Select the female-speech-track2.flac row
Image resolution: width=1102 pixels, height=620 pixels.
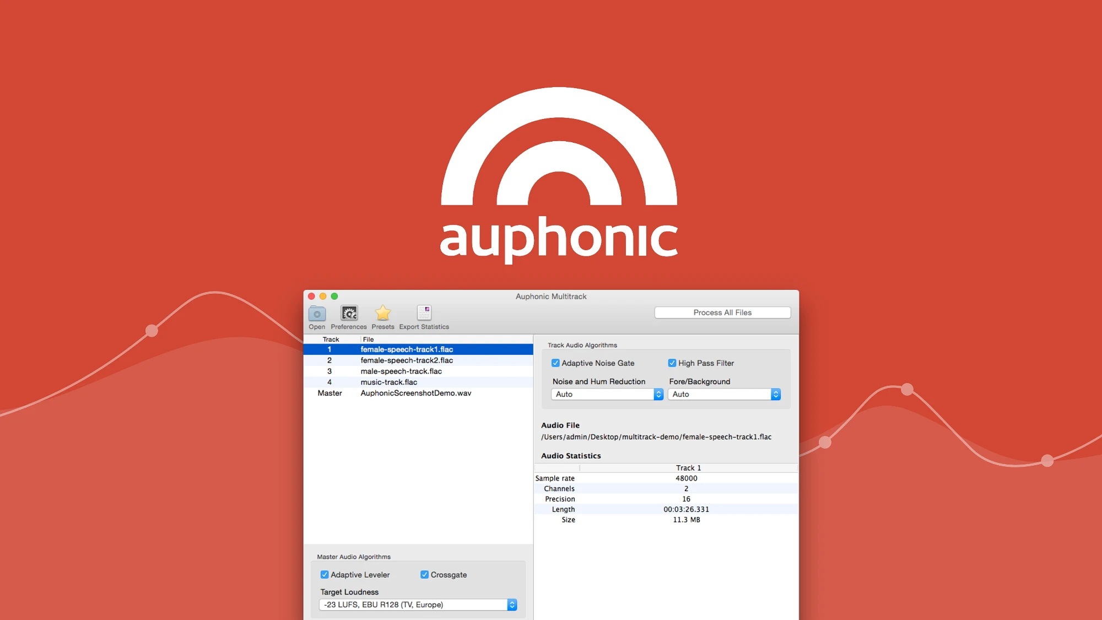tap(407, 360)
